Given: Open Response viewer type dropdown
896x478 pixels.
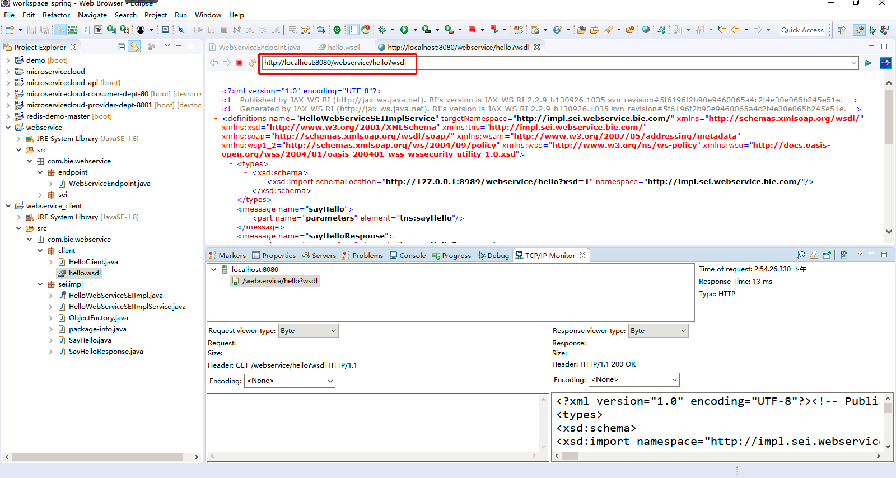Looking at the screenshot, I should pos(659,331).
